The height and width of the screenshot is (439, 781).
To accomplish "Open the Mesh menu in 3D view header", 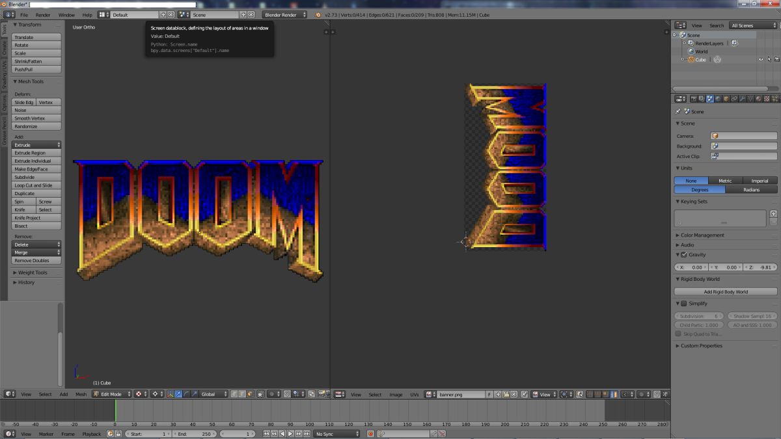I will [x=81, y=394].
